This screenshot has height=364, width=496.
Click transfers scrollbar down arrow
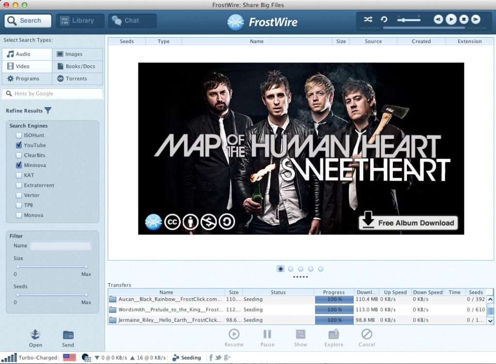[x=490, y=321]
